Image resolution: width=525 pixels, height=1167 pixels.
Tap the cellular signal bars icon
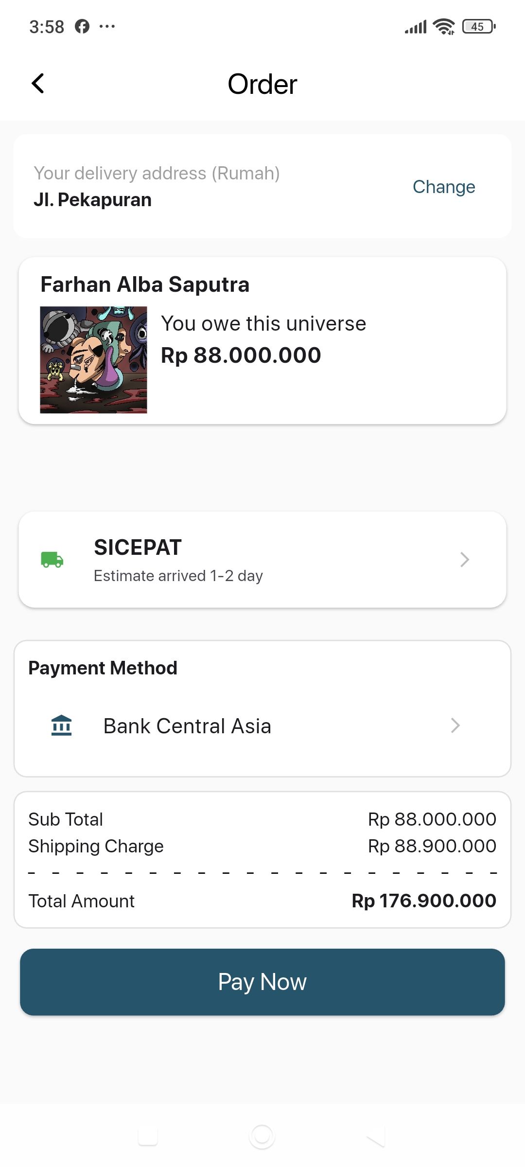pyautogui.click(x=416, y=27)
